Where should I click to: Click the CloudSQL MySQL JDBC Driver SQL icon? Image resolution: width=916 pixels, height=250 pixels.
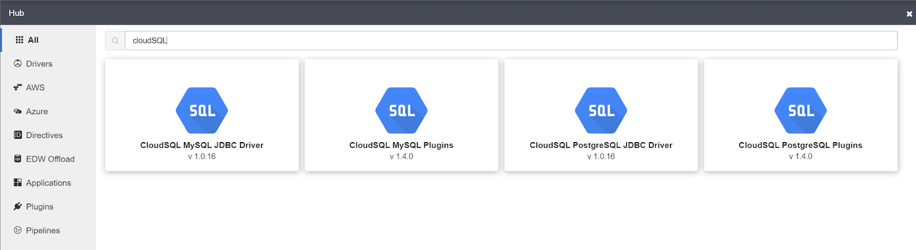202,110
